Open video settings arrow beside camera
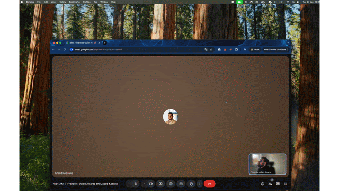The width and height of the screenshot is (339, 191). pos(145,184)
